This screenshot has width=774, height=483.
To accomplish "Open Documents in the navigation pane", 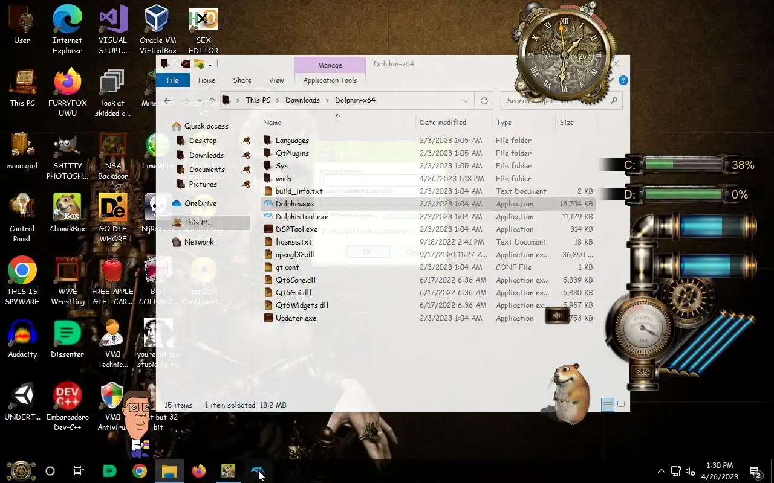I will click(207, 170).
